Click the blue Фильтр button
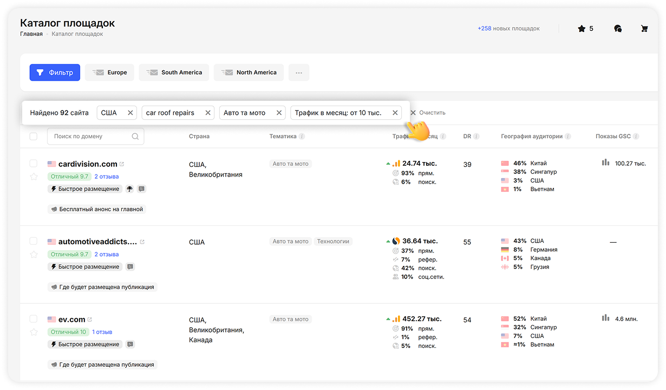Screen dimensions: 666x390 coord(55,73)
